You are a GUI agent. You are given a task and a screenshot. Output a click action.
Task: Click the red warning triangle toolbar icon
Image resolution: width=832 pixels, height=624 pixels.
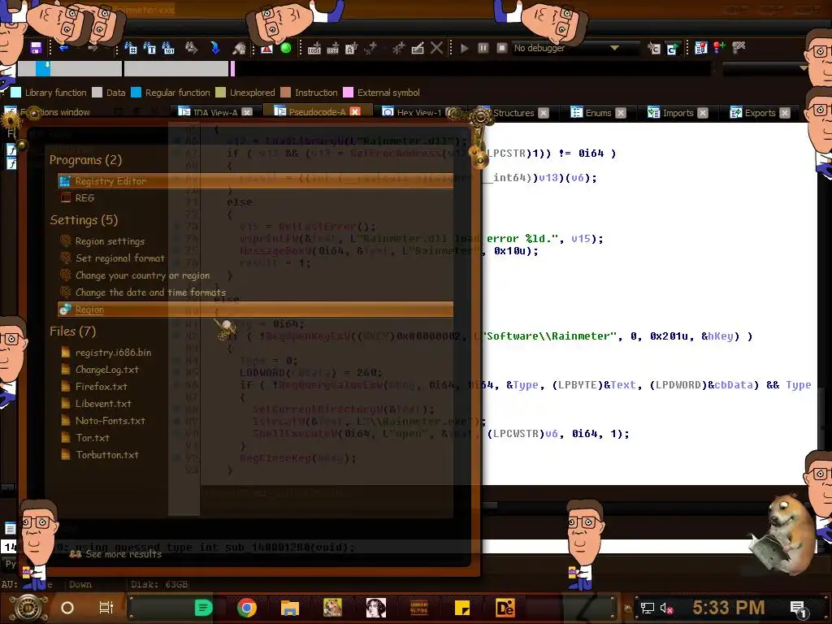click(266, 49)
